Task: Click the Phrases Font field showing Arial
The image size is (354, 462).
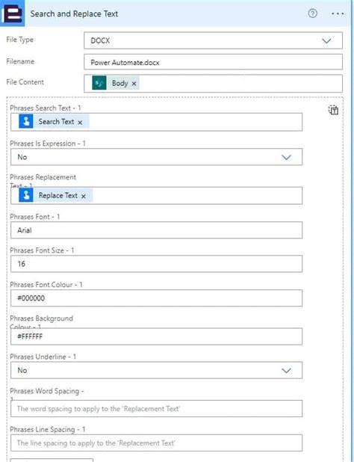Action: [x=156, y=230]
